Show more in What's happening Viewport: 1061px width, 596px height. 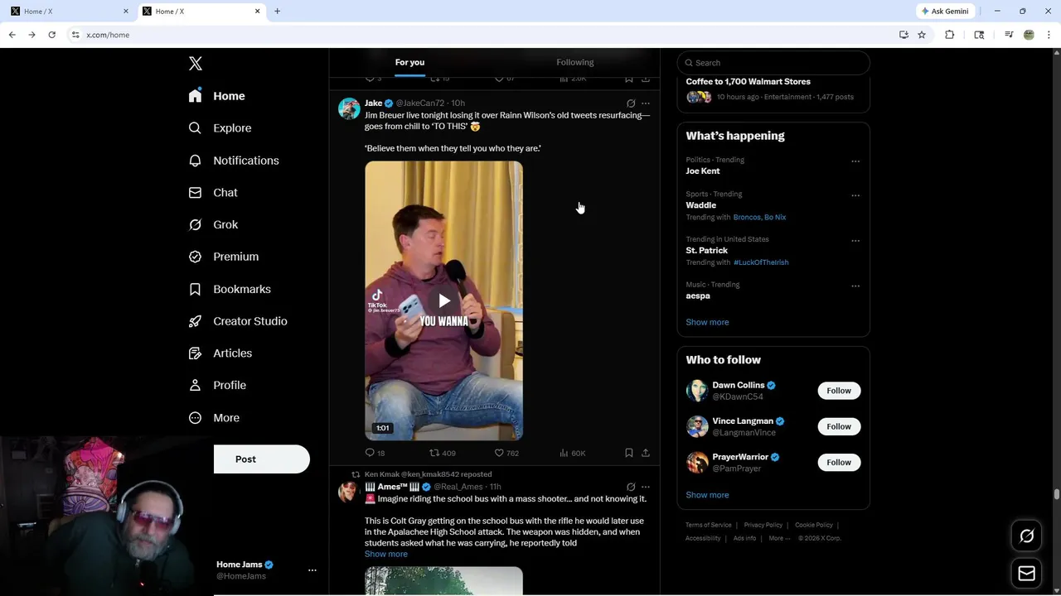click(x=707, y=322)
